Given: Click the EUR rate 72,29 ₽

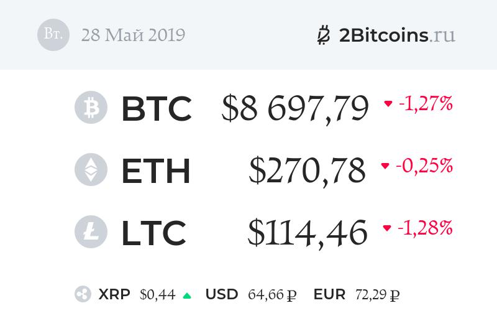Looking at the screenshot, I should pyautogui.click(x=377, y=294).
